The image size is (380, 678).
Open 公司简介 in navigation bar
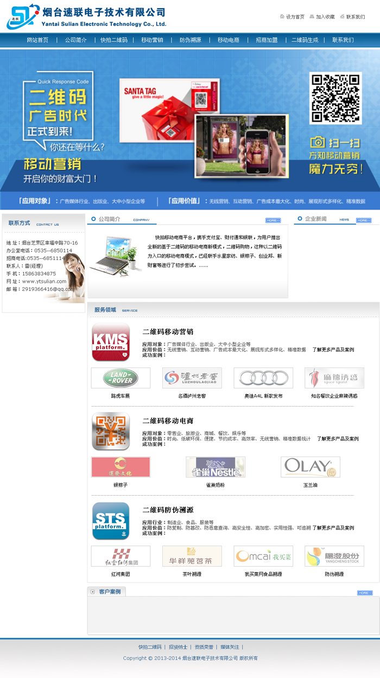point(76,40)
